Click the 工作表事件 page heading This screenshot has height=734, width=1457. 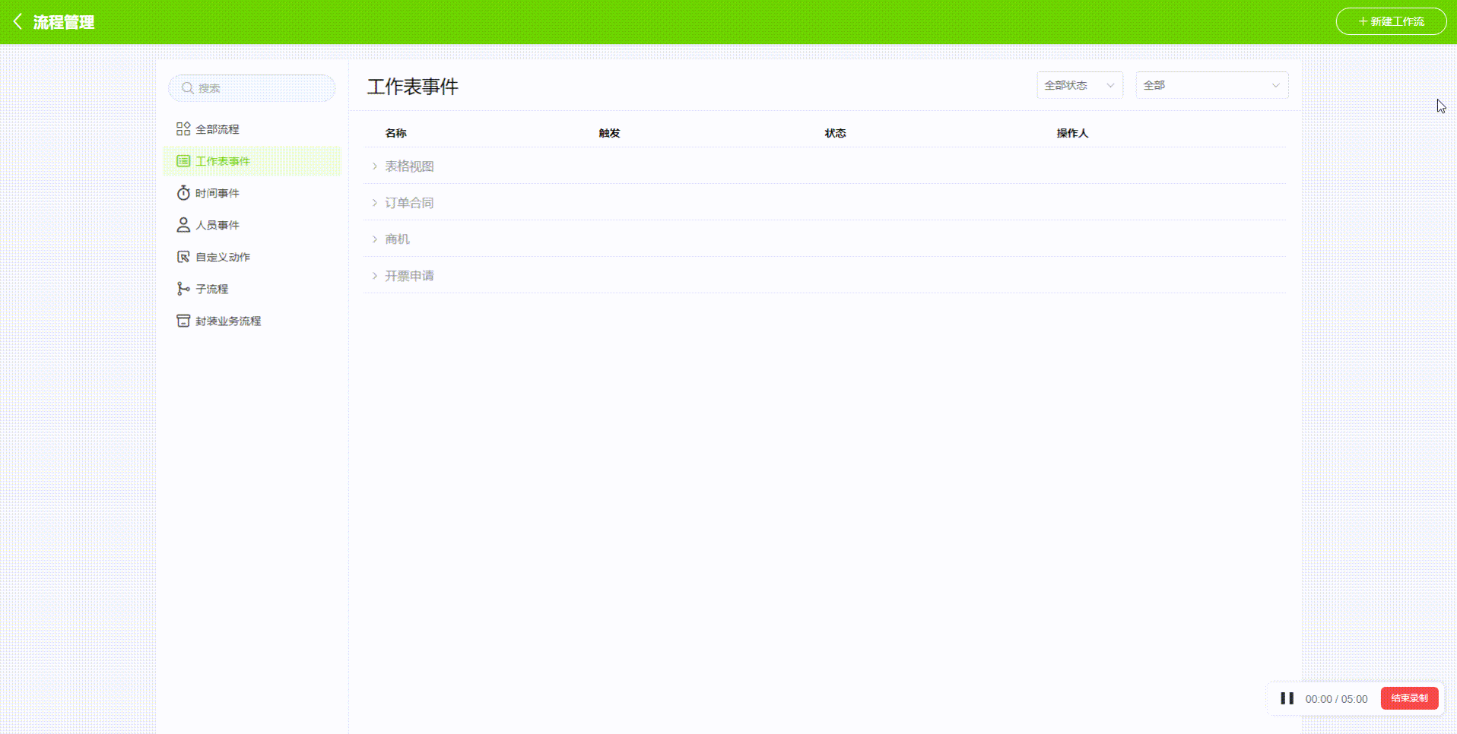click(412, 87)
